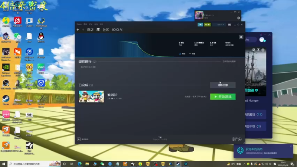Click the 添加游戏 plus icon
The width and height of the screenshot is (297, 167).
(79, 139)
